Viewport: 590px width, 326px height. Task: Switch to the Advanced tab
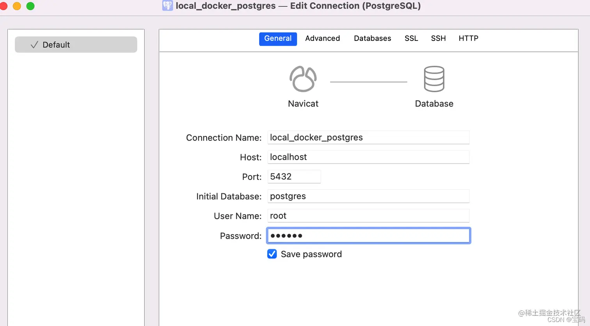322,38
